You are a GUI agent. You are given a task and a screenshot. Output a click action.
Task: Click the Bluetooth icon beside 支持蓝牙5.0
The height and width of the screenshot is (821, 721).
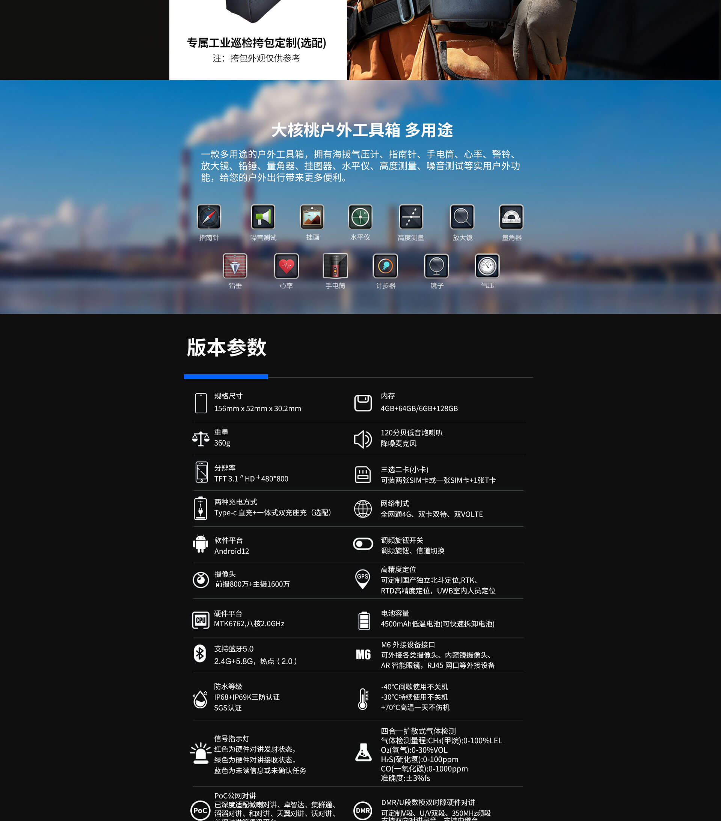(x=200, y=654)
